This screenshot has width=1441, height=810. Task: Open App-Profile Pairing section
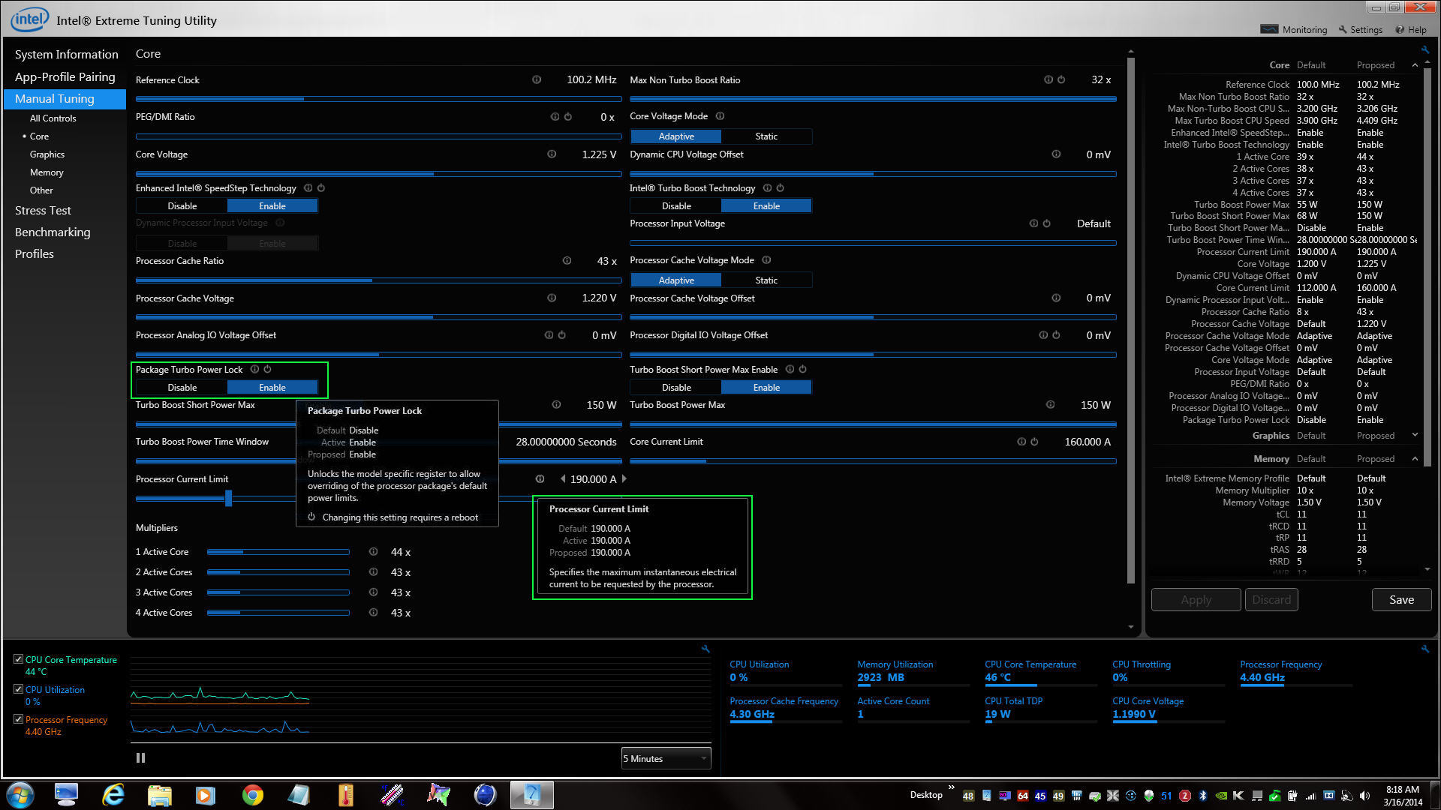(x=65, y=77)
